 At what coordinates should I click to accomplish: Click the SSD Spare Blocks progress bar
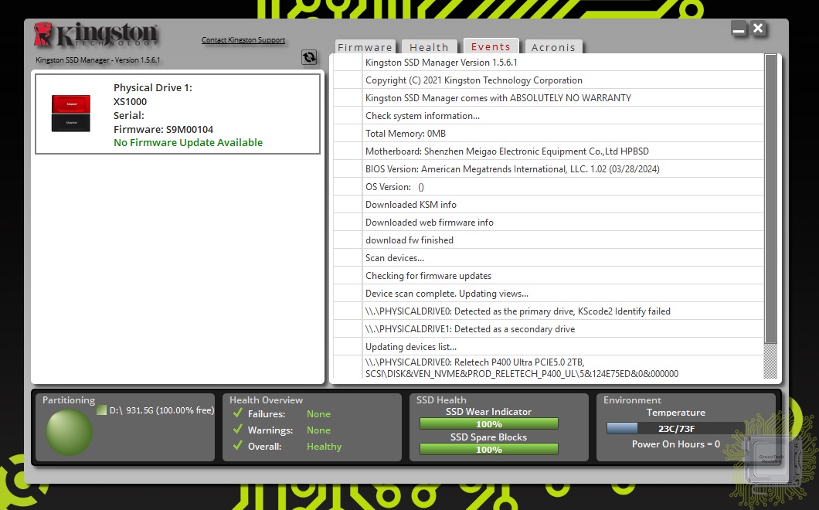click(x=488, y=450)
